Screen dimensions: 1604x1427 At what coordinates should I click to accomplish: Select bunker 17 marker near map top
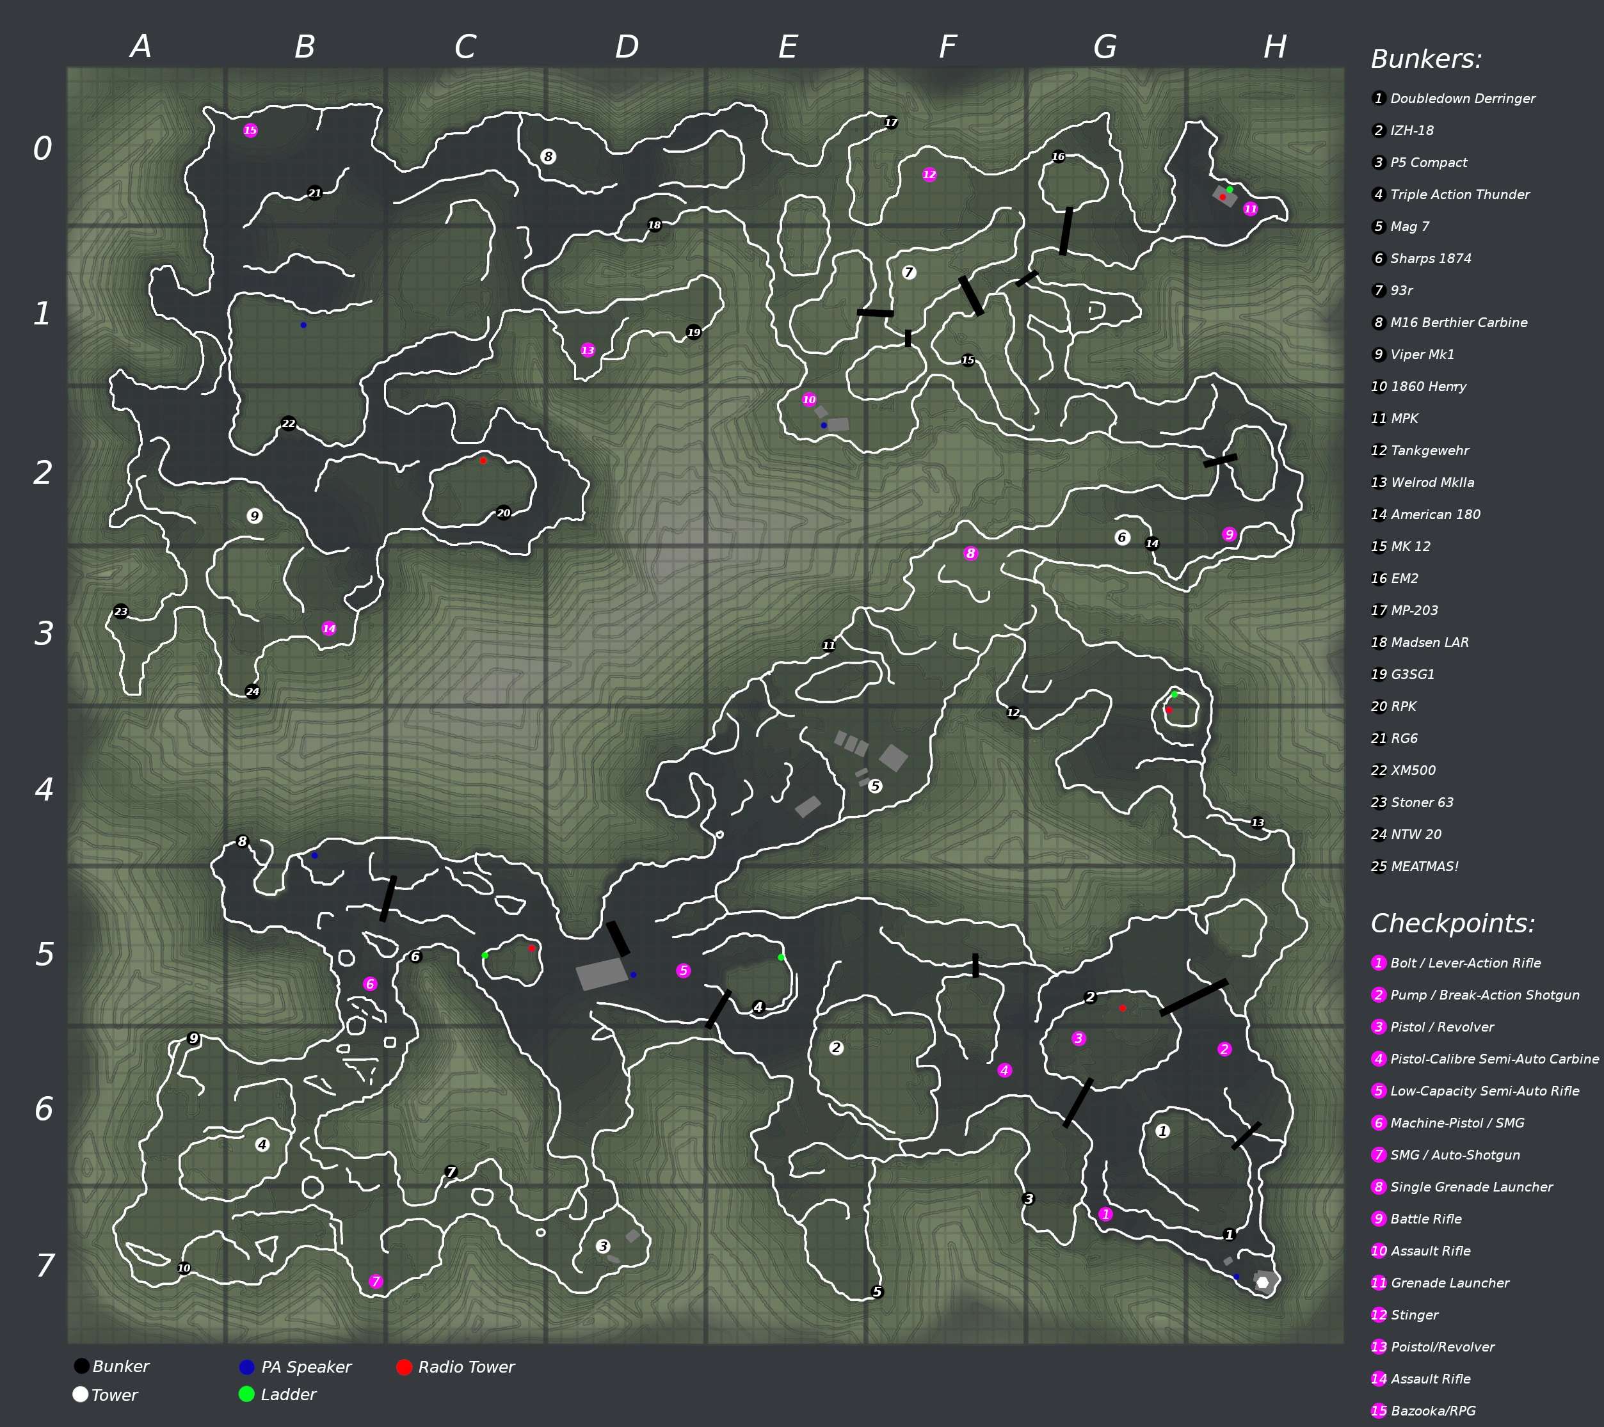coord(891,122)
